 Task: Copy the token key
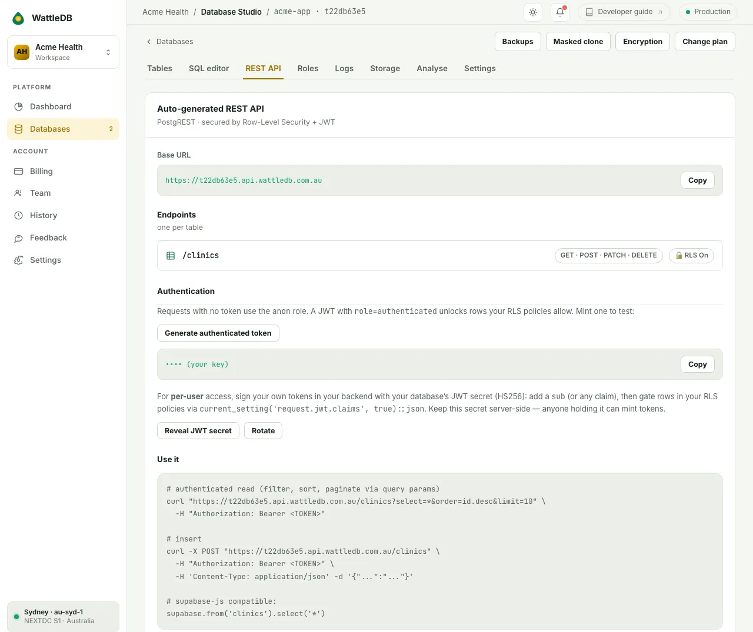[698, 365]
